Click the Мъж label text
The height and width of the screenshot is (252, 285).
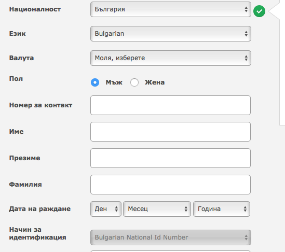(x=114, y=82)
